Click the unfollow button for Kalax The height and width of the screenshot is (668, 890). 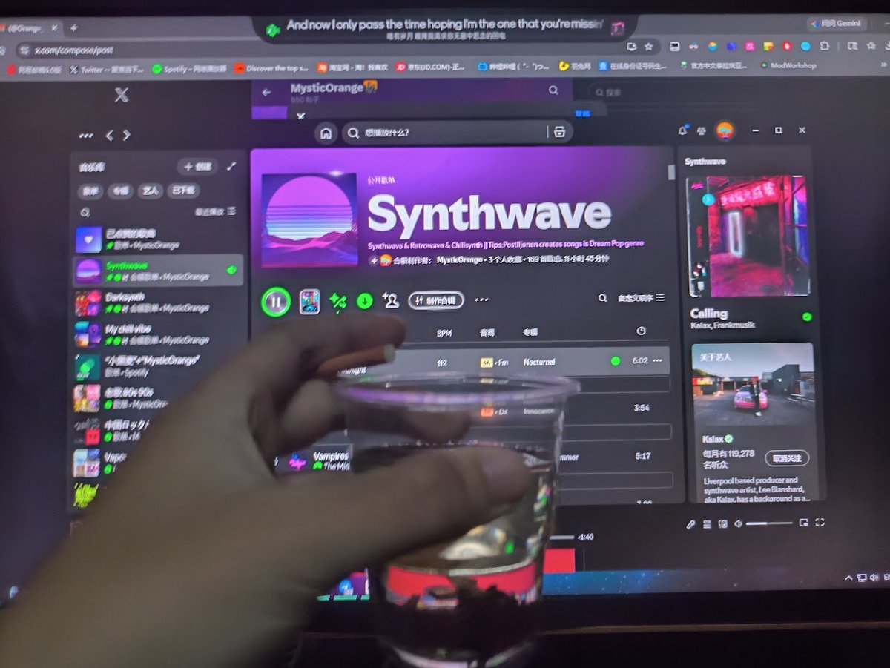tap(787, 457)
